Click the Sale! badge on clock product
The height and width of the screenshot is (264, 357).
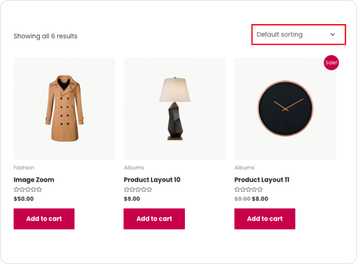[331, 63]
